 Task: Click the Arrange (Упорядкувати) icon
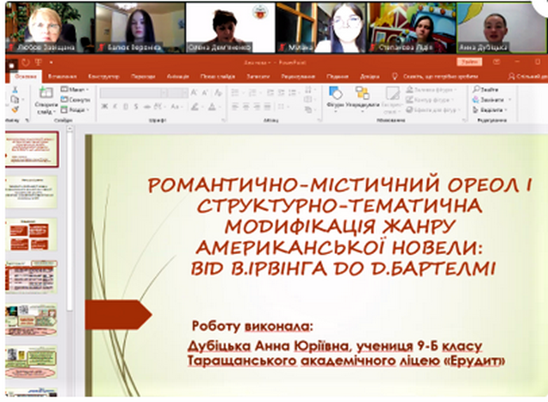click(x=363, y=93)
